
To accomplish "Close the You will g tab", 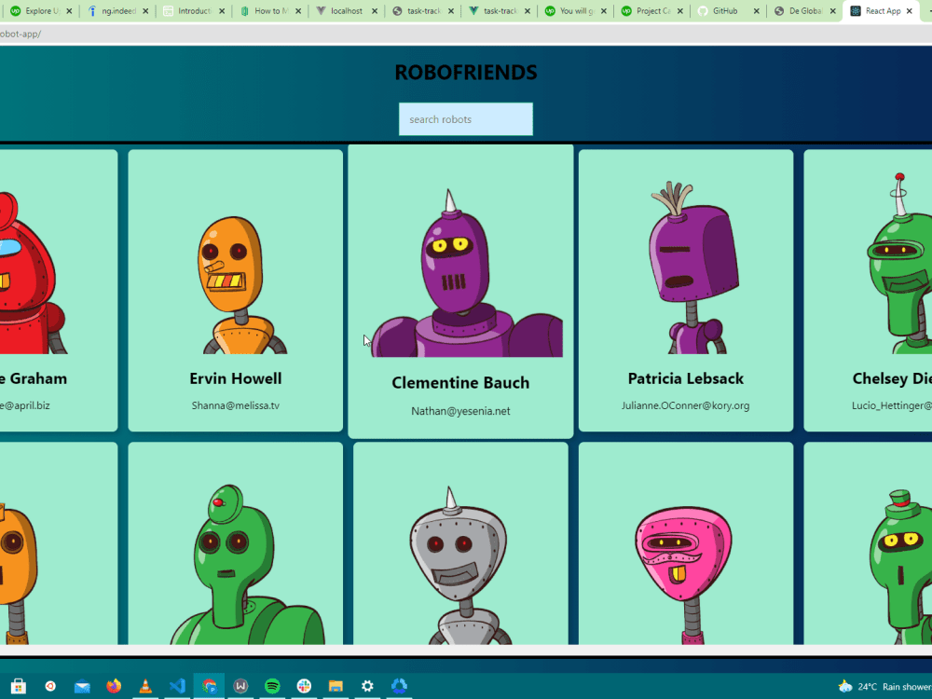I will click(x=604, y=10).
